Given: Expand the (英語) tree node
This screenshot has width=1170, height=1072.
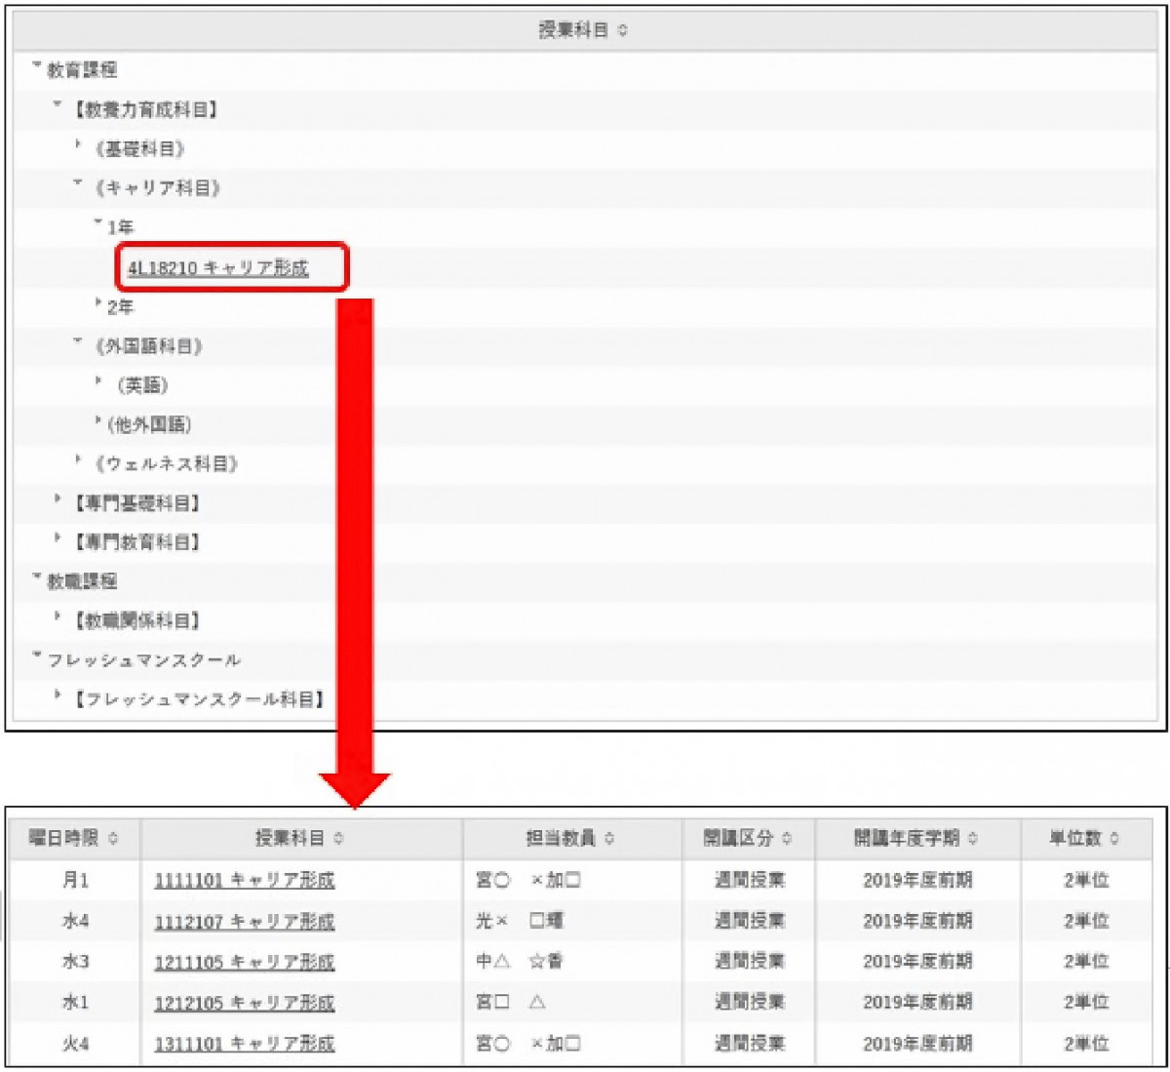Looking at the screenshot, I should pos(98,383).
